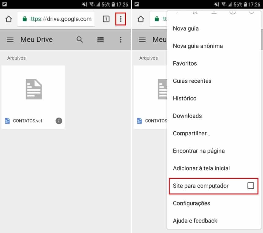Tap the Drive search magnifier icon
The height and width of the screenshot is (233, 263).
pos(80,39)
